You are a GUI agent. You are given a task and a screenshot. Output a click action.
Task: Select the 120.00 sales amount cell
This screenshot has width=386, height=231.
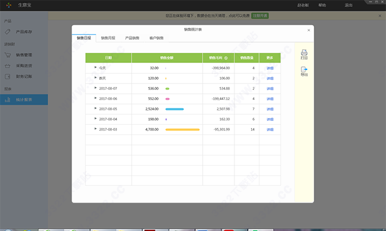[153, 78]
